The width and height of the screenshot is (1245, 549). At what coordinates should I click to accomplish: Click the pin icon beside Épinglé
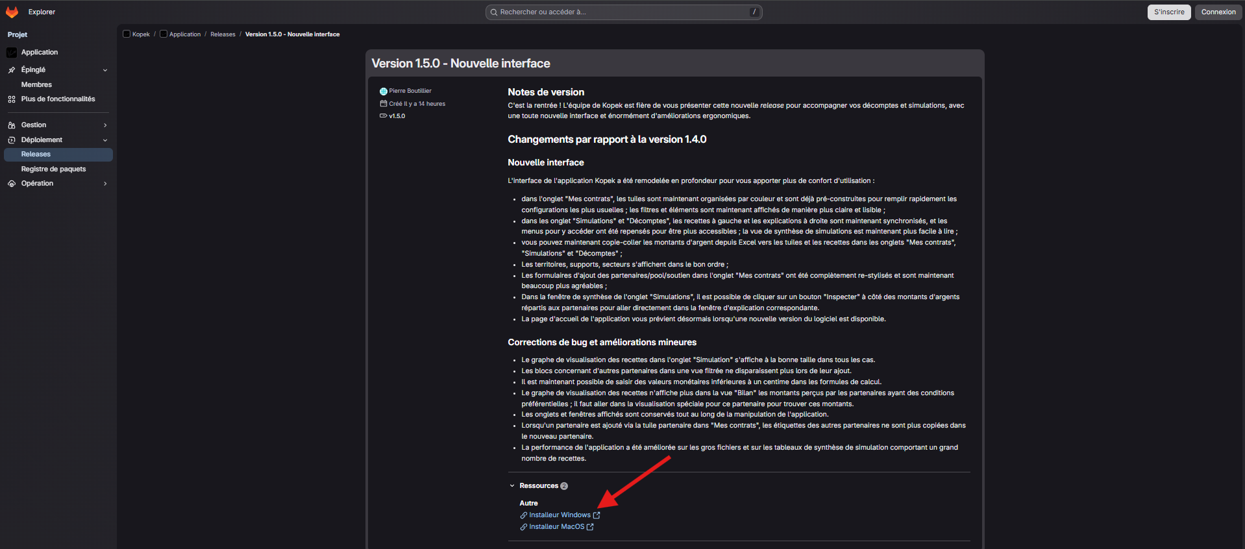point(12,70)
